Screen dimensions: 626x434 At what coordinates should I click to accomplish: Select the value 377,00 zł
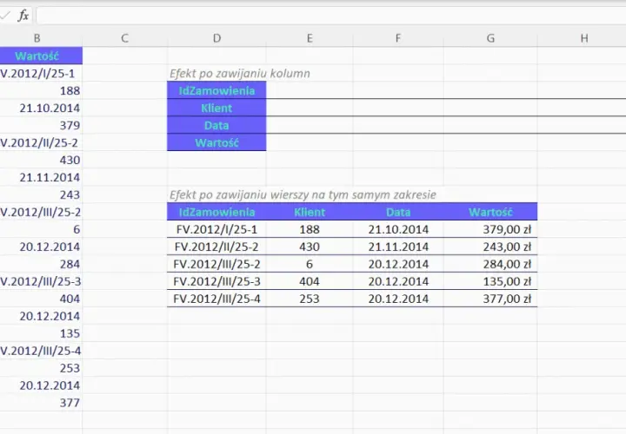(490, 299)
